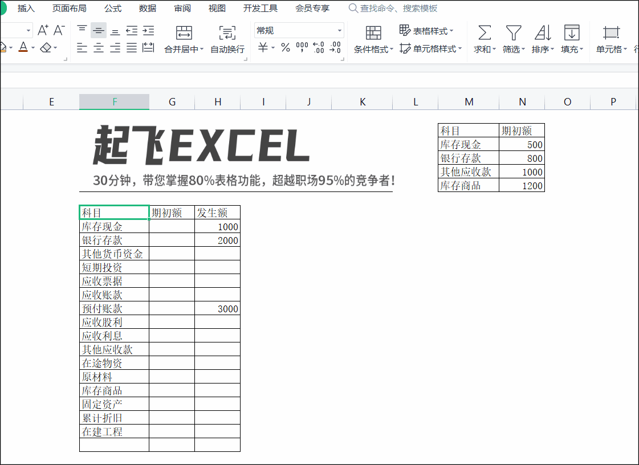This screenshot has height=465, width=639.
Task: Apply distributed alignment icon
Action: pos(148,48)
